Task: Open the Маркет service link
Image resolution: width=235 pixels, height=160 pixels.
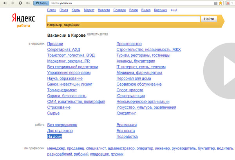Action: [89, 10]
